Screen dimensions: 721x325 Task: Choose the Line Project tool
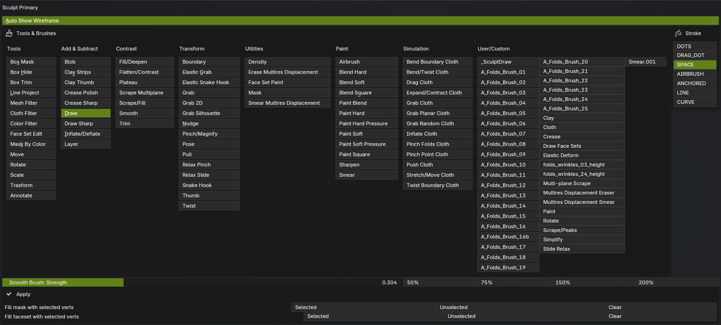pyautogui.click(x=31, y=93)
